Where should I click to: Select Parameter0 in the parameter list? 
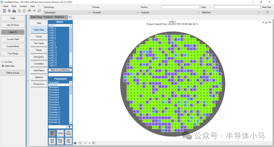59,82
